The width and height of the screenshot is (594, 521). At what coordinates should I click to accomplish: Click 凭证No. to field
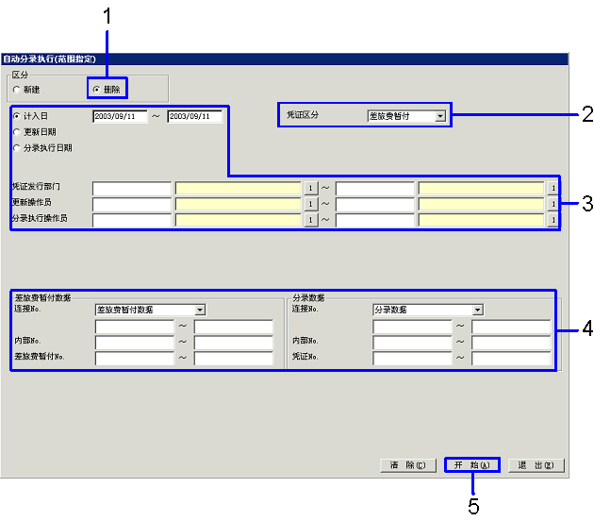[511, 358]
